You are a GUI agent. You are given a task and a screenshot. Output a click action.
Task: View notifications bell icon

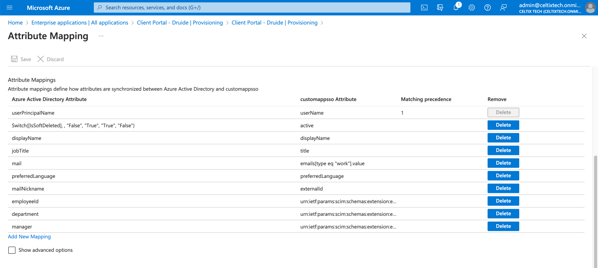[x=456, y=8]
